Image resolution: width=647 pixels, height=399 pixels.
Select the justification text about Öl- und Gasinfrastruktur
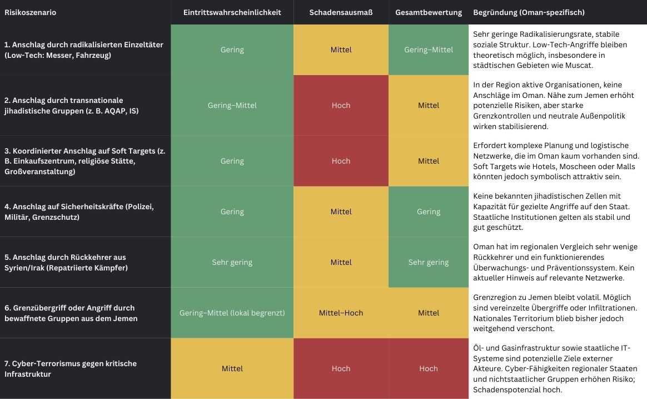pos(556,368)
